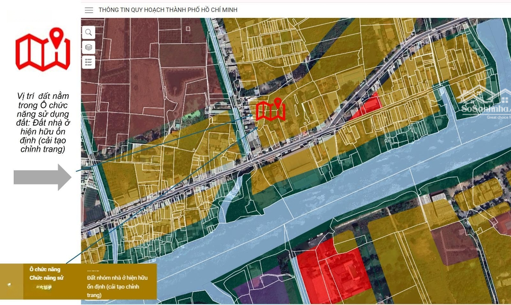Click 'Đất nhóm nhà ở hiện hữu' value text
Image resolution: width=511 pixels, height=305 pixels.
(x=117, y=279)
